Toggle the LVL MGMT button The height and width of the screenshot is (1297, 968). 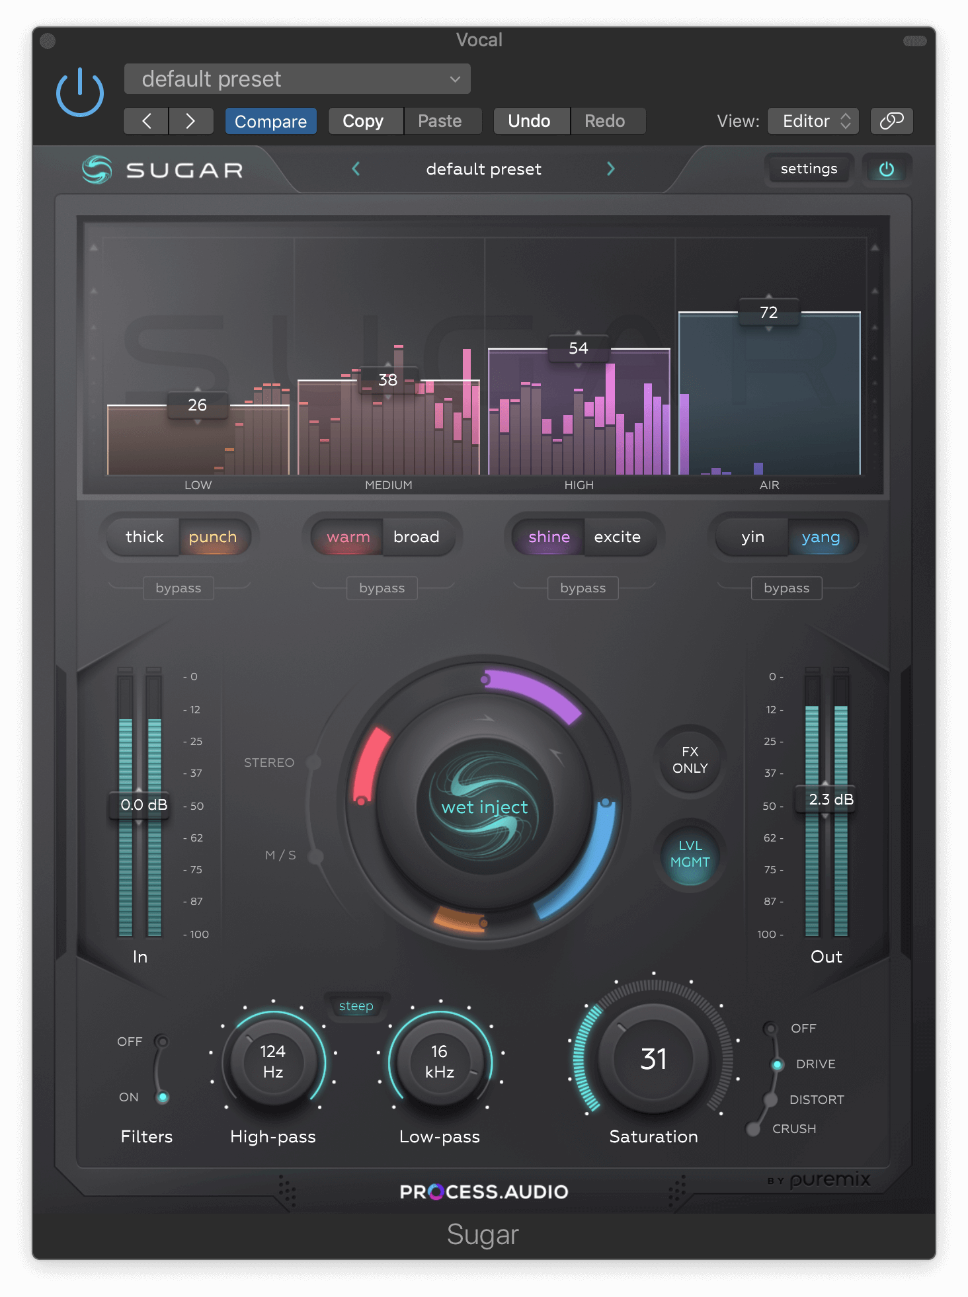point(690,853)
